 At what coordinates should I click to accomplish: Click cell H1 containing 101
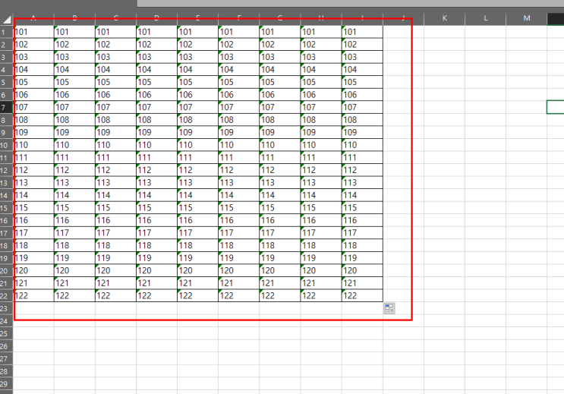click(321, 32)
